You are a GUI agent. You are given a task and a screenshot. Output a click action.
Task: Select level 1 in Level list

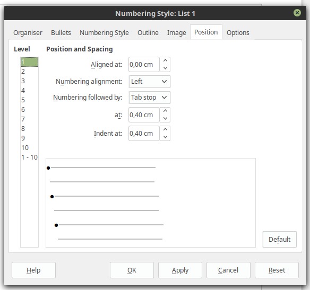click(29, 62)
